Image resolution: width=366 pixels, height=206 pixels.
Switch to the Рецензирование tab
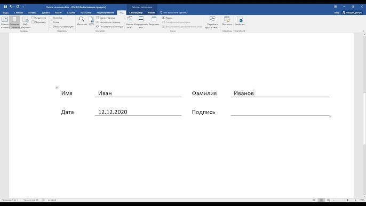(x=105, y=13)
